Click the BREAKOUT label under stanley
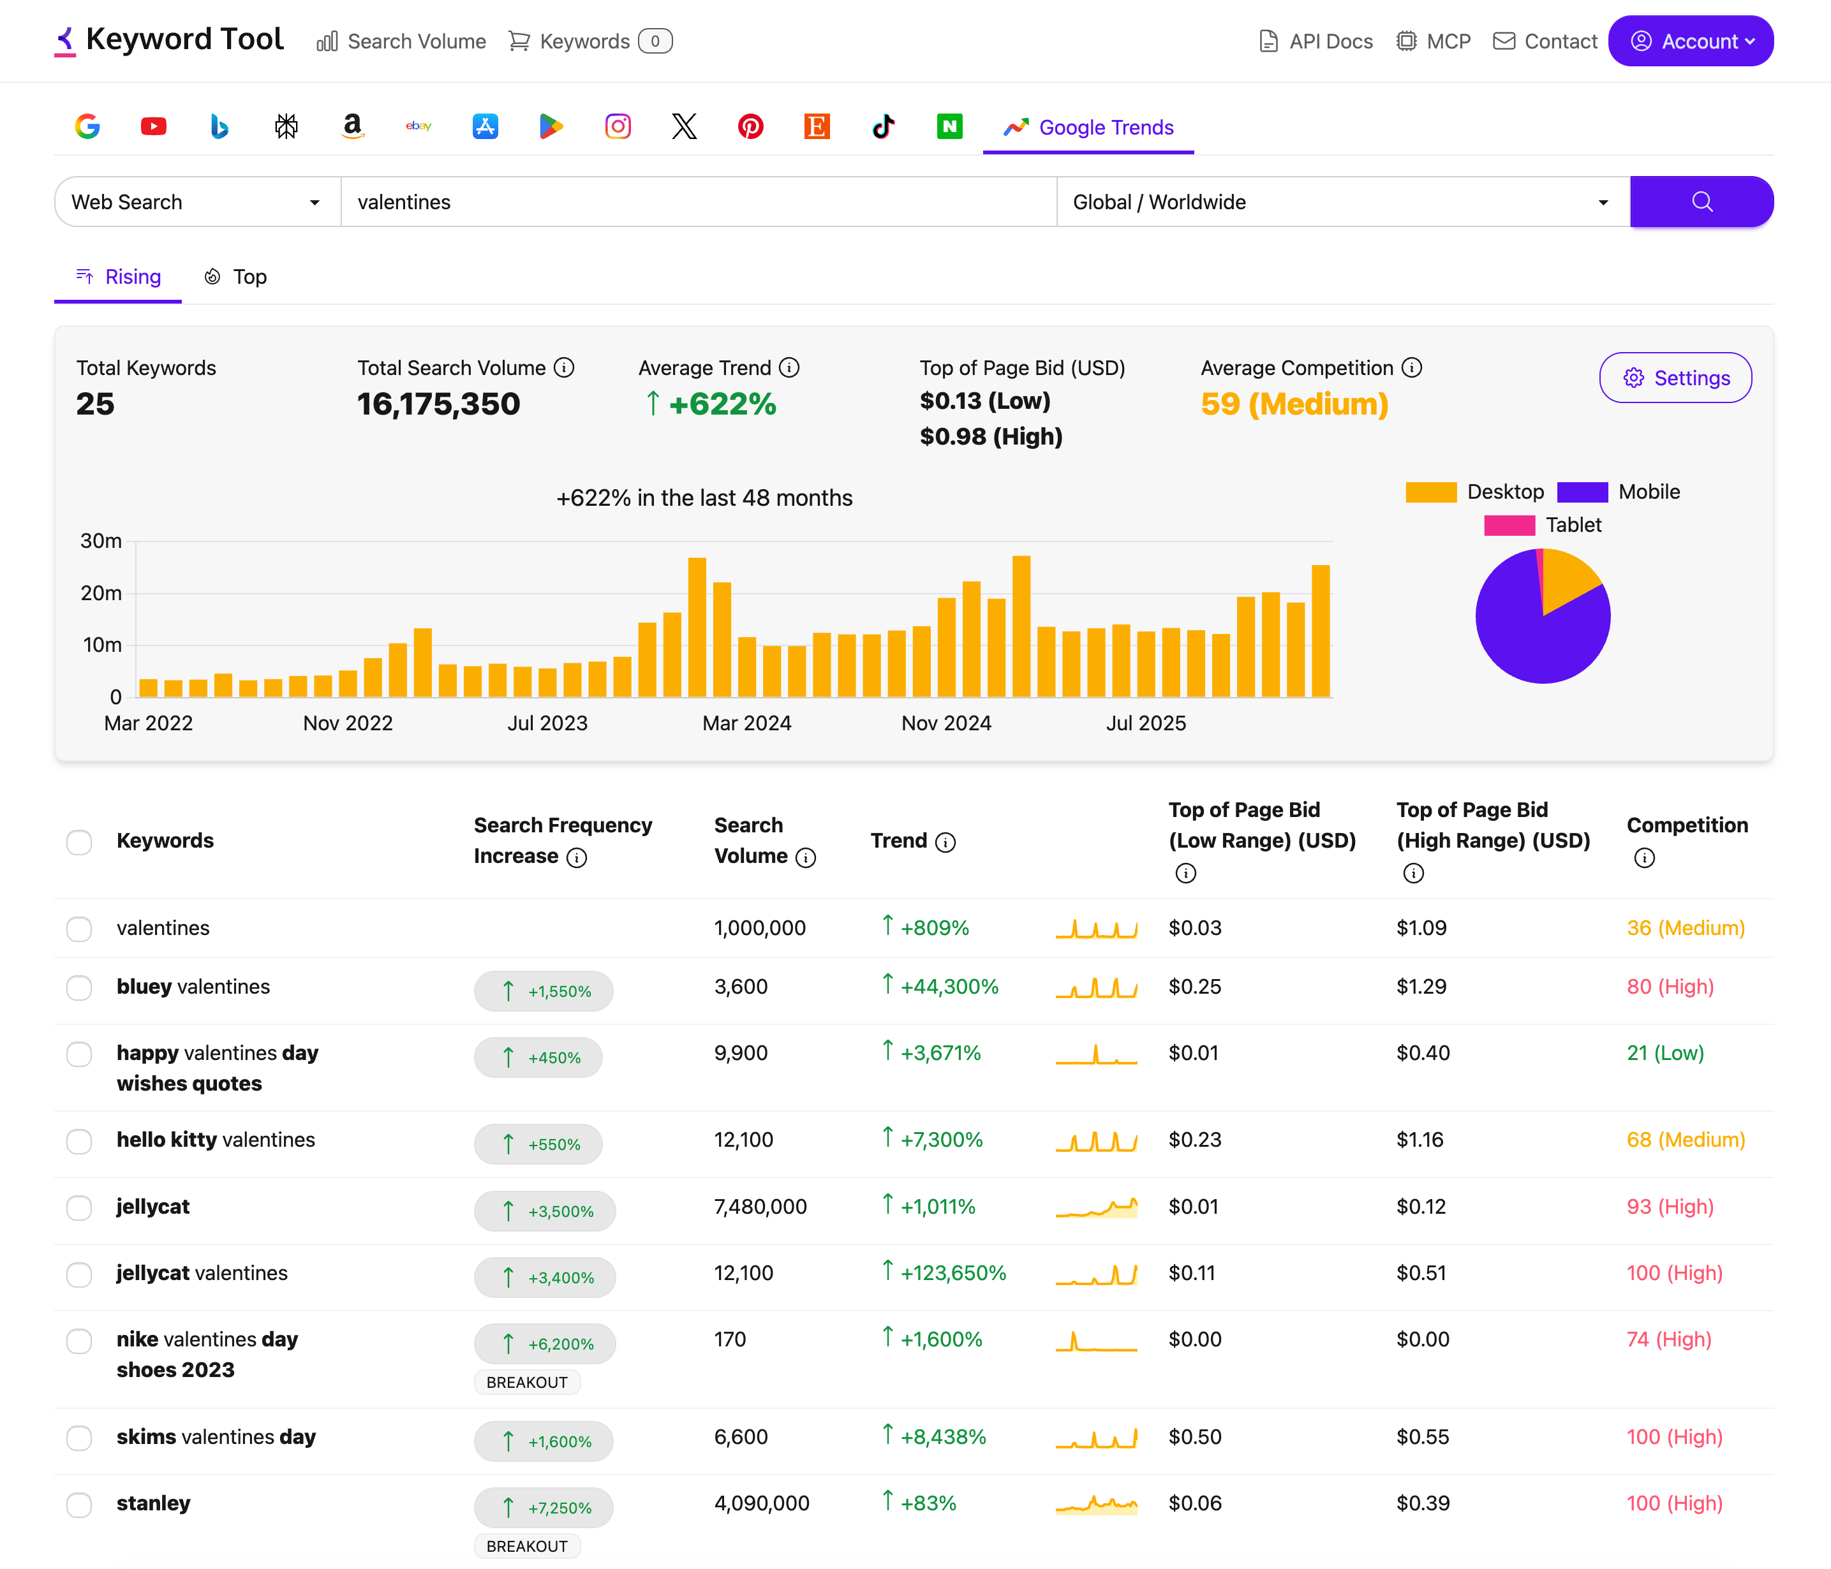This screenshot has height=1569, width=1831. pyautogui.click(x=527, y=1547)
